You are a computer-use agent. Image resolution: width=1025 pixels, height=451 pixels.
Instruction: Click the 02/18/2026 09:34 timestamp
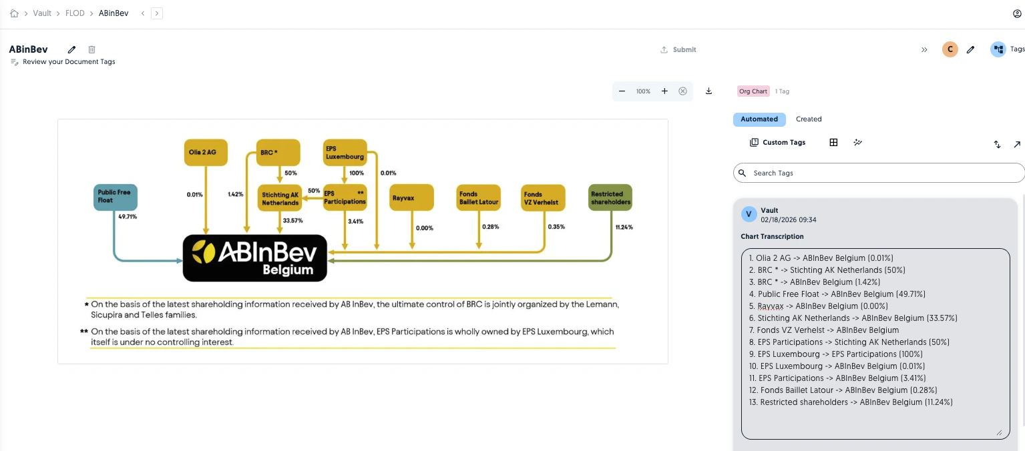tap(789, 219)
